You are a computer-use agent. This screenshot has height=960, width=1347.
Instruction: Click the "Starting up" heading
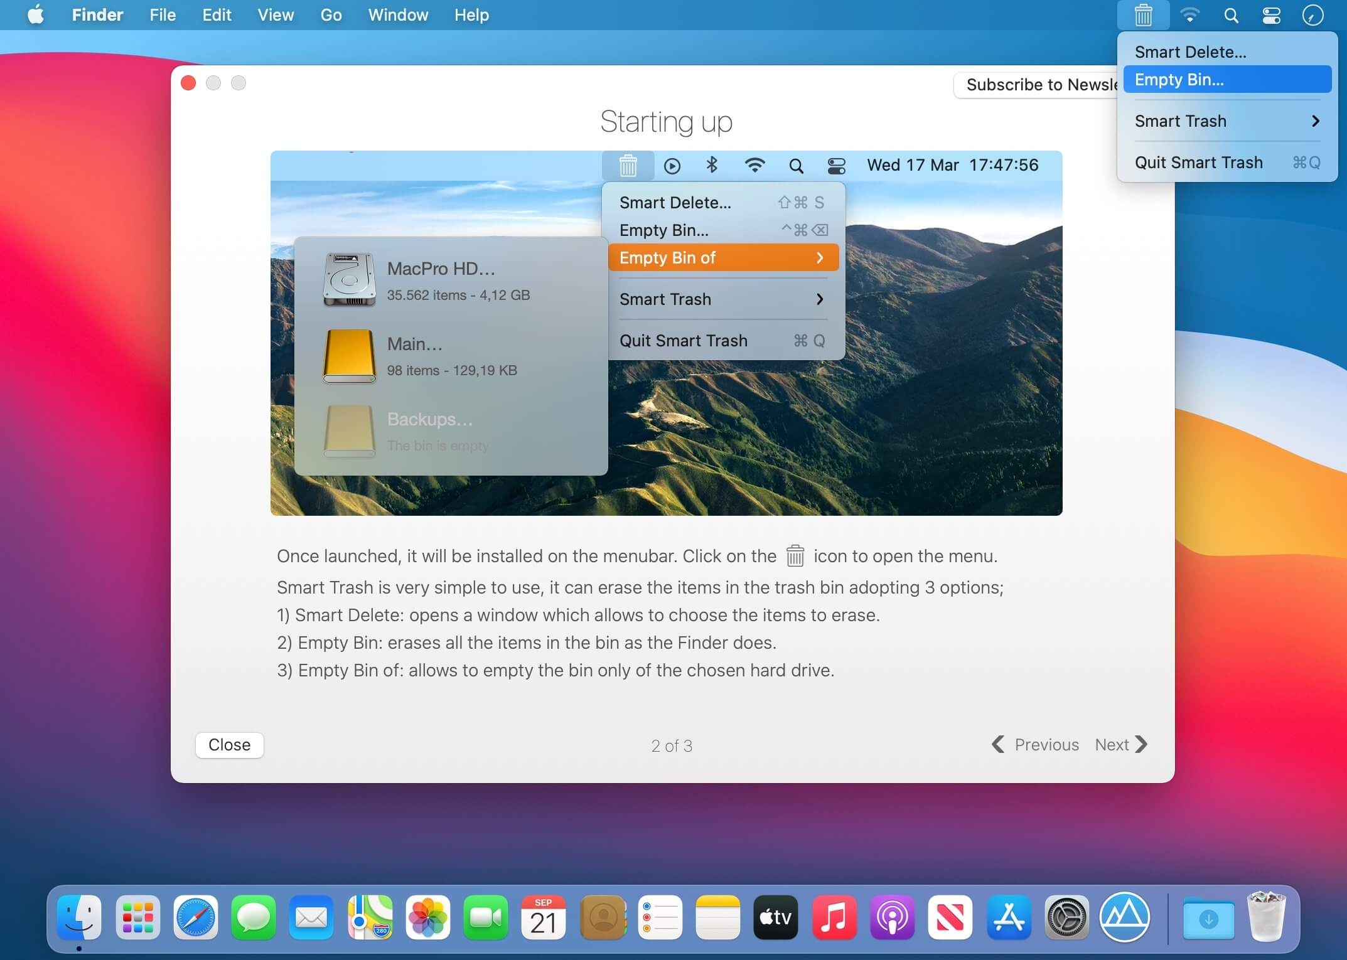666,122
